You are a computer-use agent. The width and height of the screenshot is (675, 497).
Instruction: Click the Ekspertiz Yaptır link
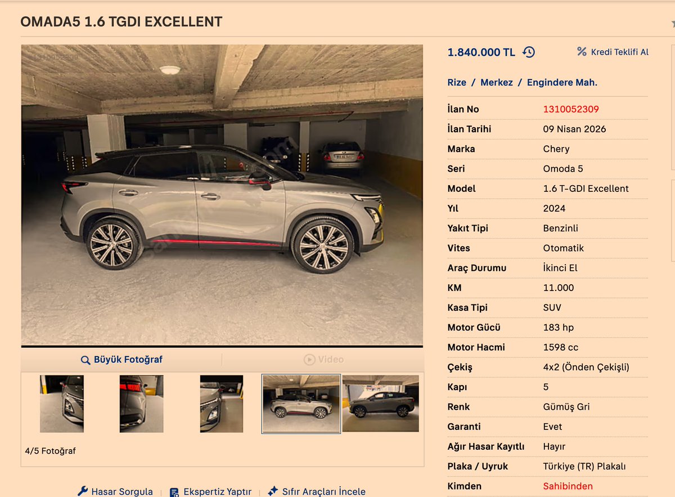point(217,492)
